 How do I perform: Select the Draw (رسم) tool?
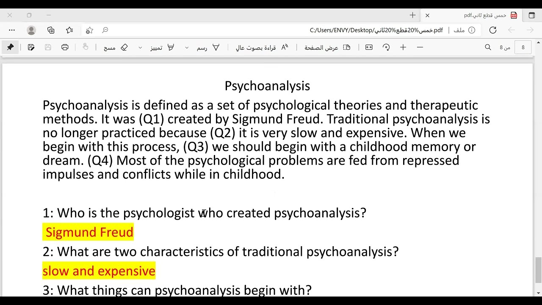pyautogui.click(x=208, y=47)
